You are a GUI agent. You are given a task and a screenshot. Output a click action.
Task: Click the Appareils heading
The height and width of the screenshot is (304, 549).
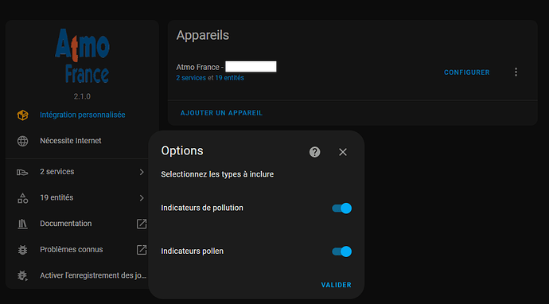[203, 35]
